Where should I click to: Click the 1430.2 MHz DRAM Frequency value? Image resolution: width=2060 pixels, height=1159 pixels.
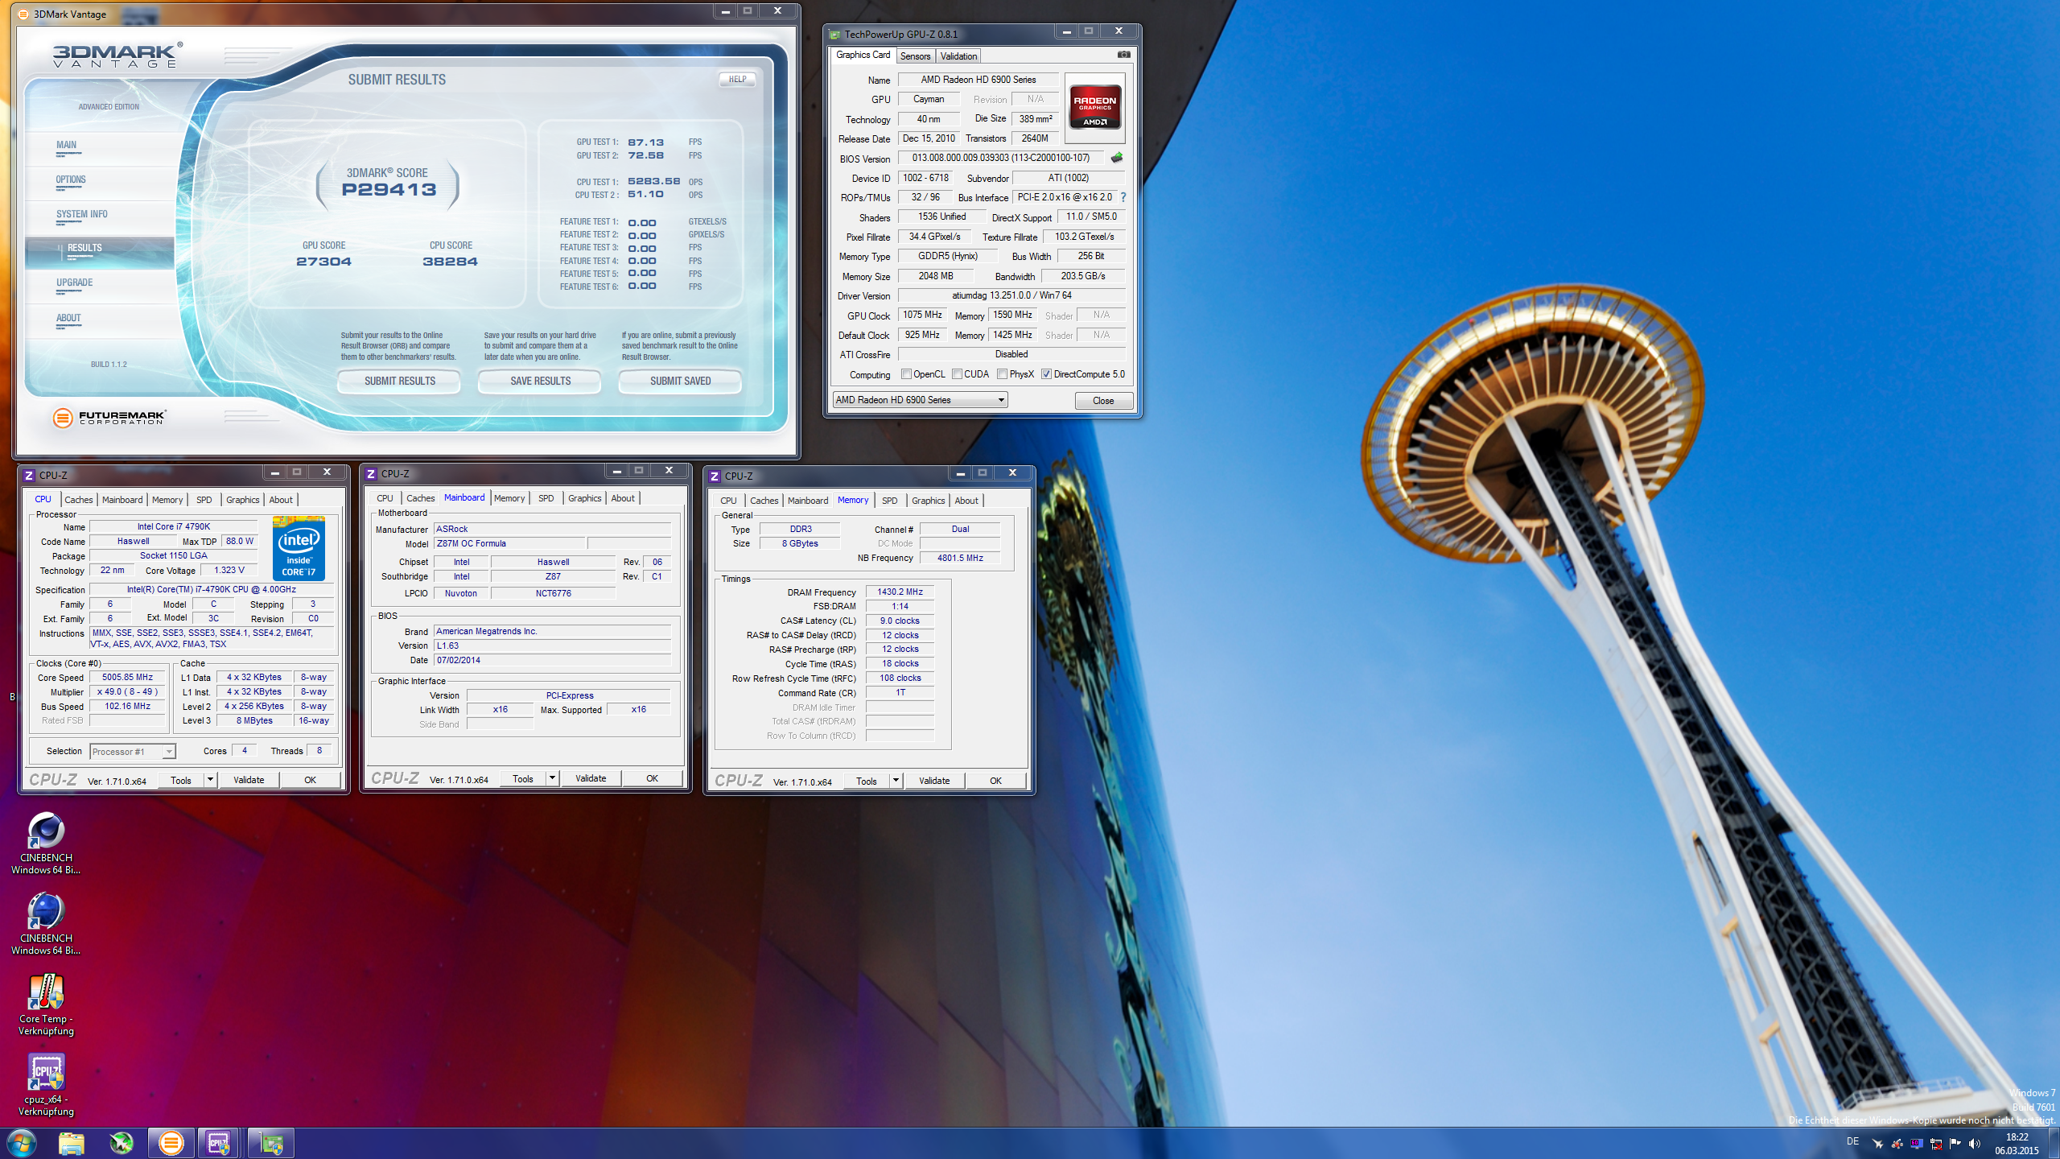pos(900,592)
